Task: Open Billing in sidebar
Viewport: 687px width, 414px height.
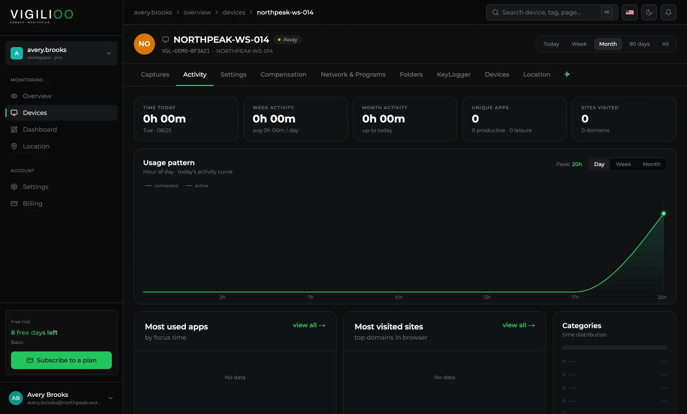Action: coord(61,203)
